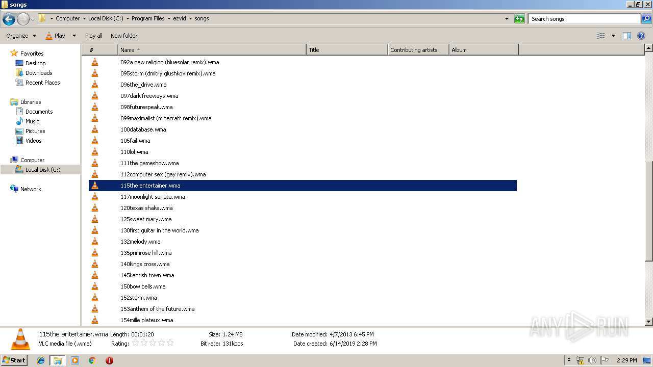
Task: Select Computer in navigation pane
Action: pos(32,160)
